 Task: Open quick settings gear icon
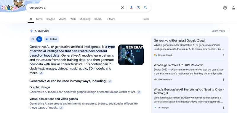click(225, 8)
